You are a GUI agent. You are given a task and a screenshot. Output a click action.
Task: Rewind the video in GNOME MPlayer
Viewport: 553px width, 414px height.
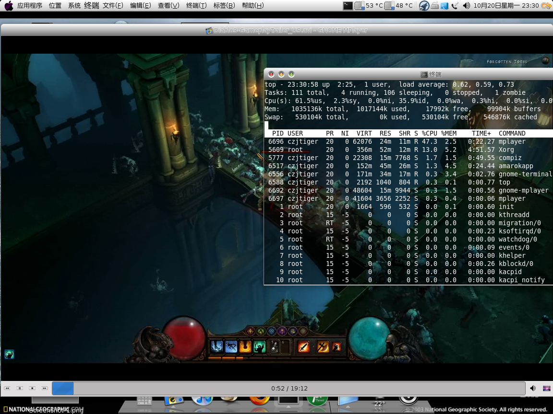pos(7,388)
